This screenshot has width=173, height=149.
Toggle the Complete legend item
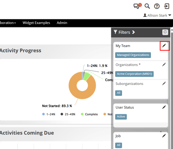(90, 114)
